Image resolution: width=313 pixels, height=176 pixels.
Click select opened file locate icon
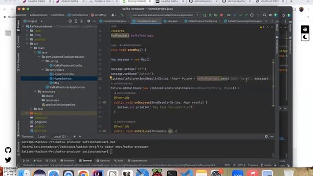pos(70,21)
